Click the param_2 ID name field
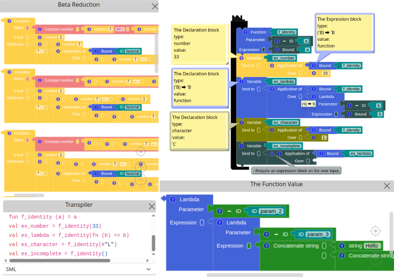The width and height of the screenshot is (394, 277). tap(271, 211)
